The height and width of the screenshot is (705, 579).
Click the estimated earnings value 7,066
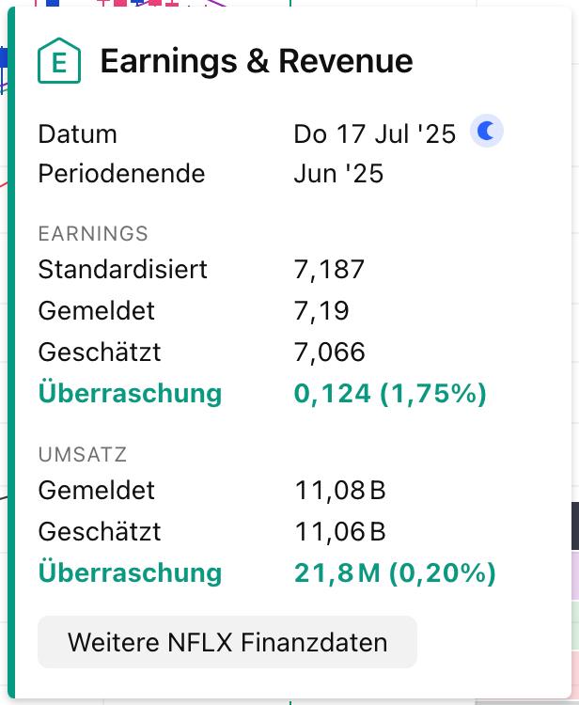point(329,352)
